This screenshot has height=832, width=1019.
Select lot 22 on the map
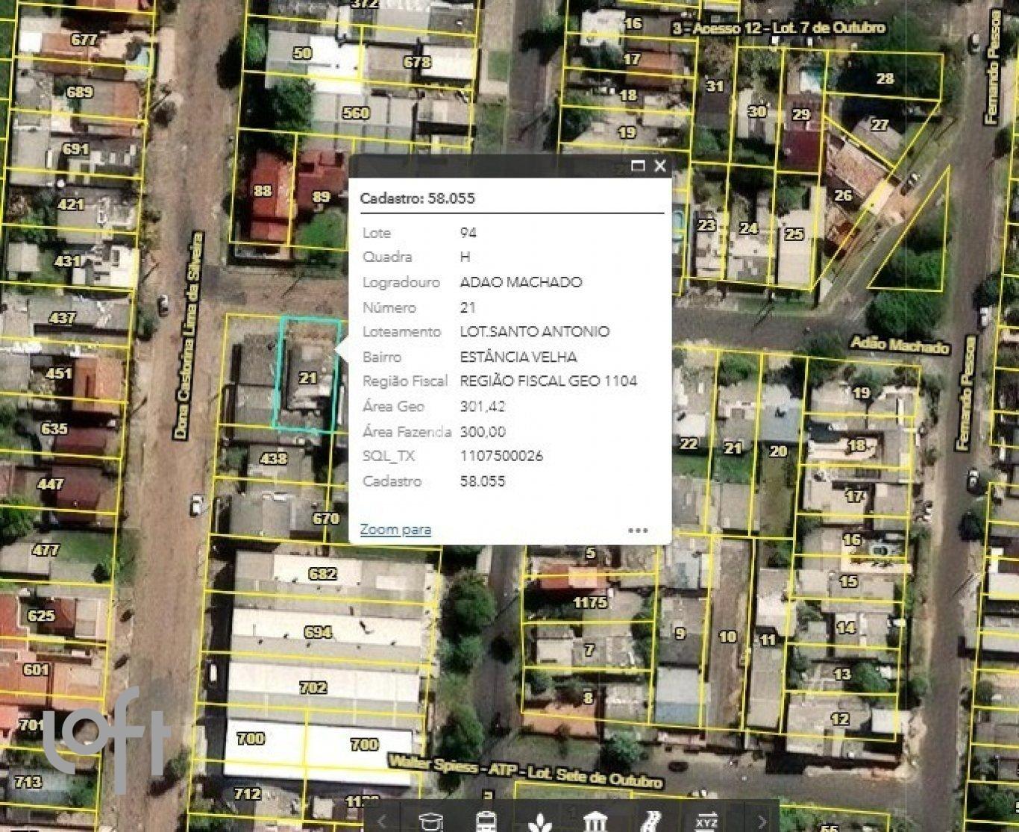pyautogui.click(x=689, y=443)
